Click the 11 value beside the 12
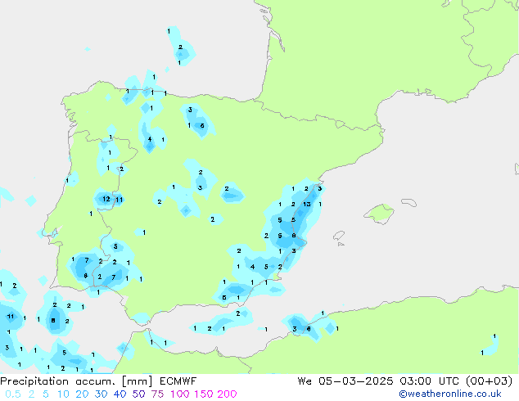 (120, 200)
